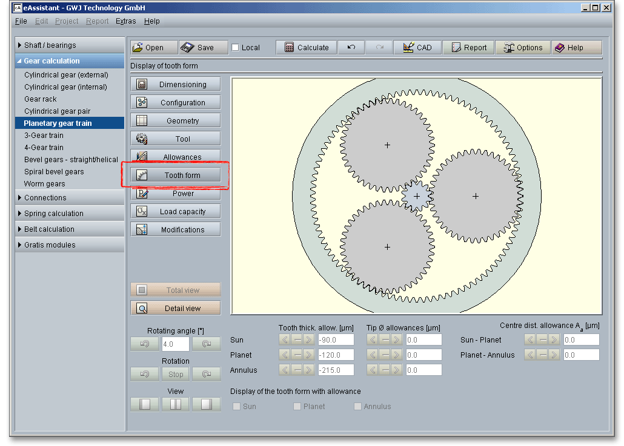Open the Load capacity panel
624x446 pixels.
[x=176, y=212]
